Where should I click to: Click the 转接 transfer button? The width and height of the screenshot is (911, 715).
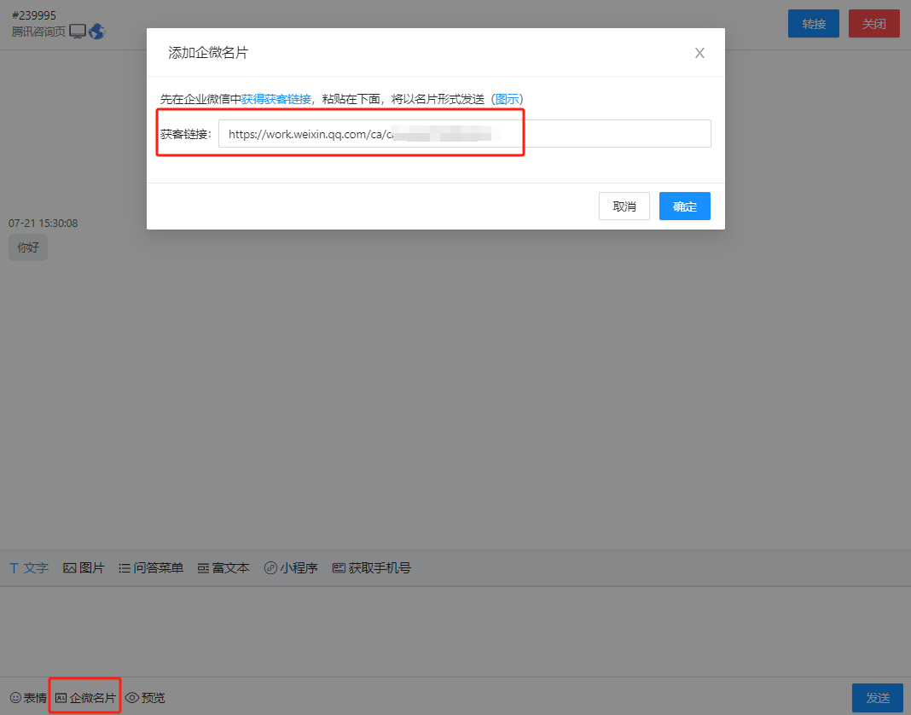point(813,23)
